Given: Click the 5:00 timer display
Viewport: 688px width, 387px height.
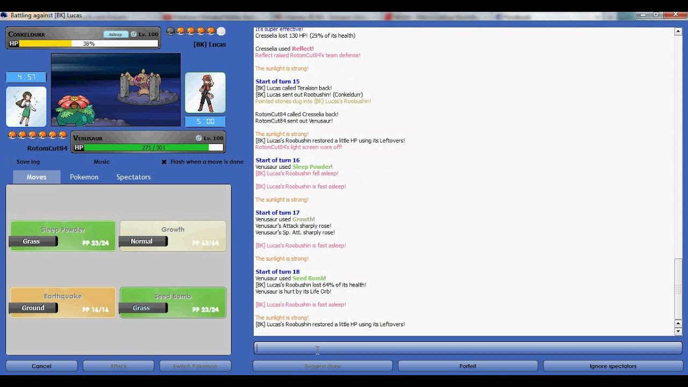Looking at the screenshot, I should 205,121.
